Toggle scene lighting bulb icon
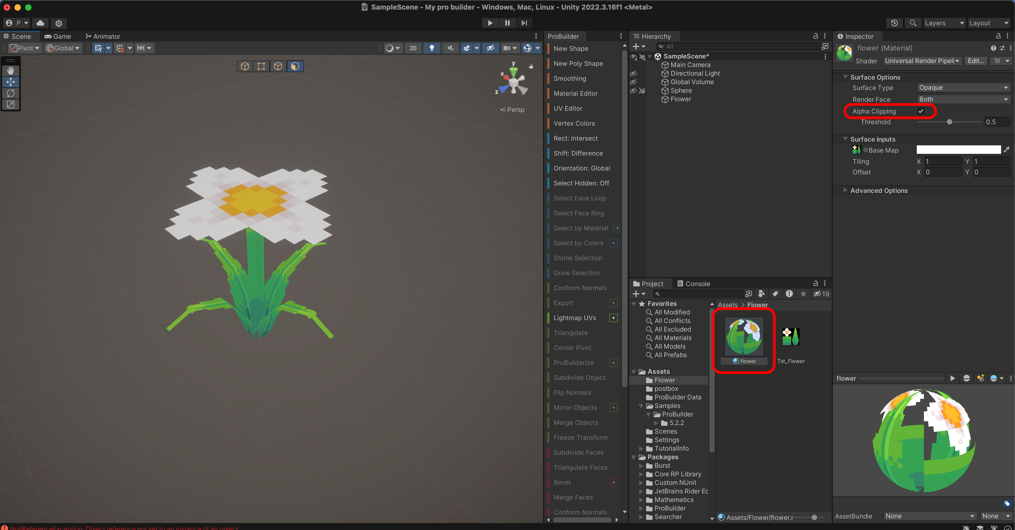The width and height of the screenshot is (1015, 530). pyautogui.click(x=432, y=48)
